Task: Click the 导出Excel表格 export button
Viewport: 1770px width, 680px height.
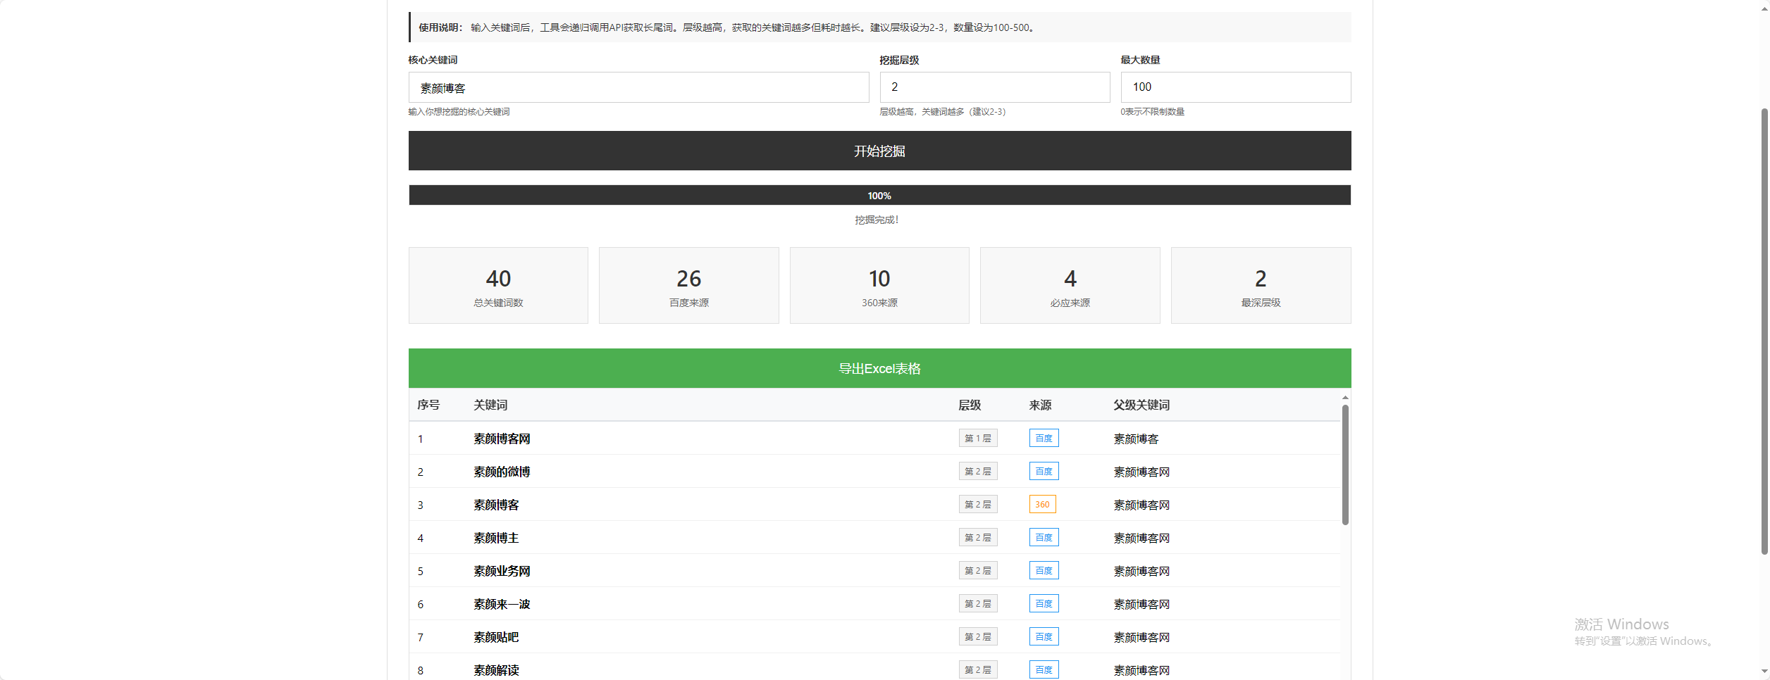Action: click(879, 368)
